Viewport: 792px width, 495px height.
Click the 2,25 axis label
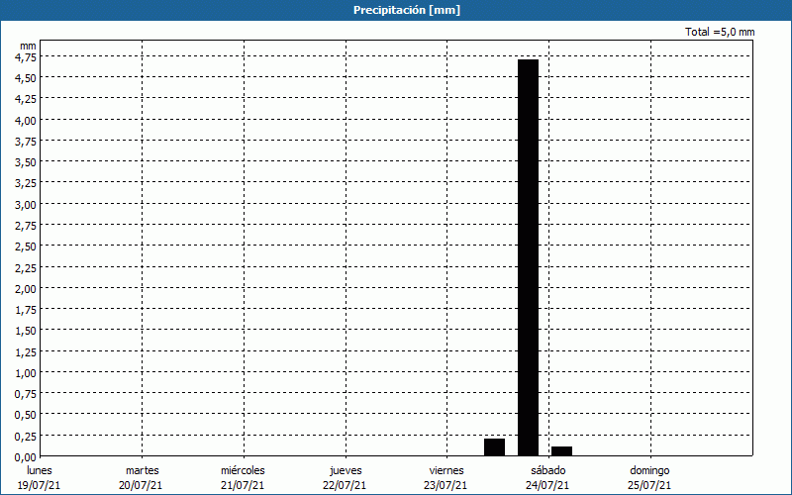click(x=26, y=267)
